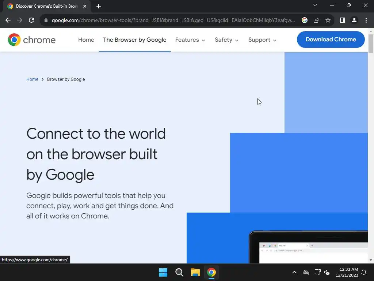
Task: Click the page vertical scrollbar thumb
Action: pos(371,44)
